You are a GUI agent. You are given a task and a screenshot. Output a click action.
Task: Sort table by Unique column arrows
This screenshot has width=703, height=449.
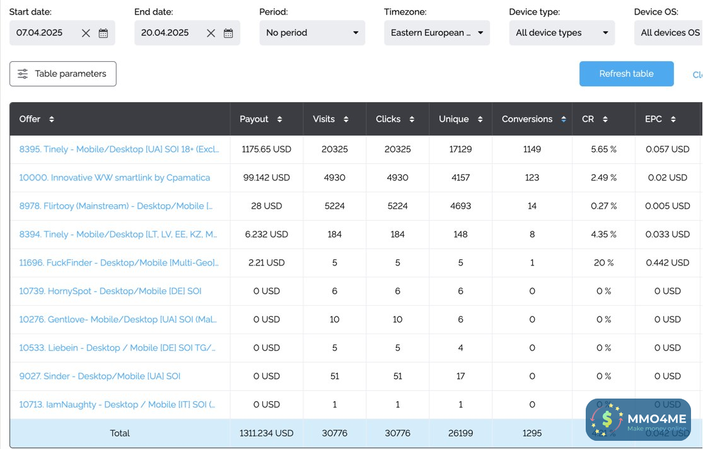(x=480, y=119)
